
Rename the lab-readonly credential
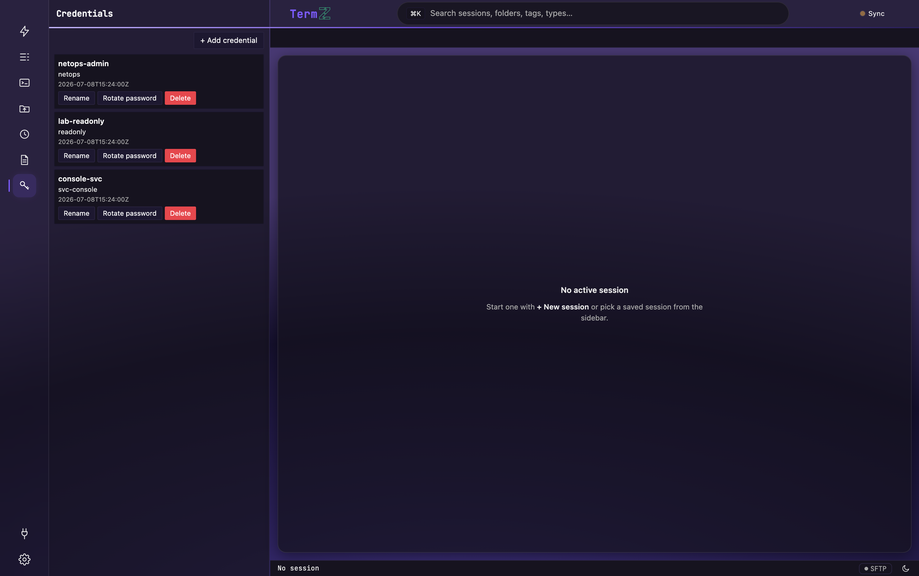coord(77,155)
